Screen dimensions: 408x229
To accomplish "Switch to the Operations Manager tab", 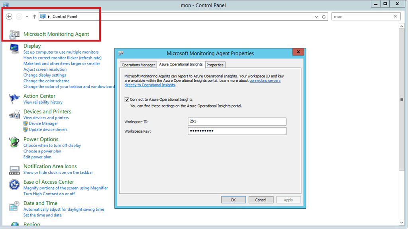I will click(x=138, y=65).
